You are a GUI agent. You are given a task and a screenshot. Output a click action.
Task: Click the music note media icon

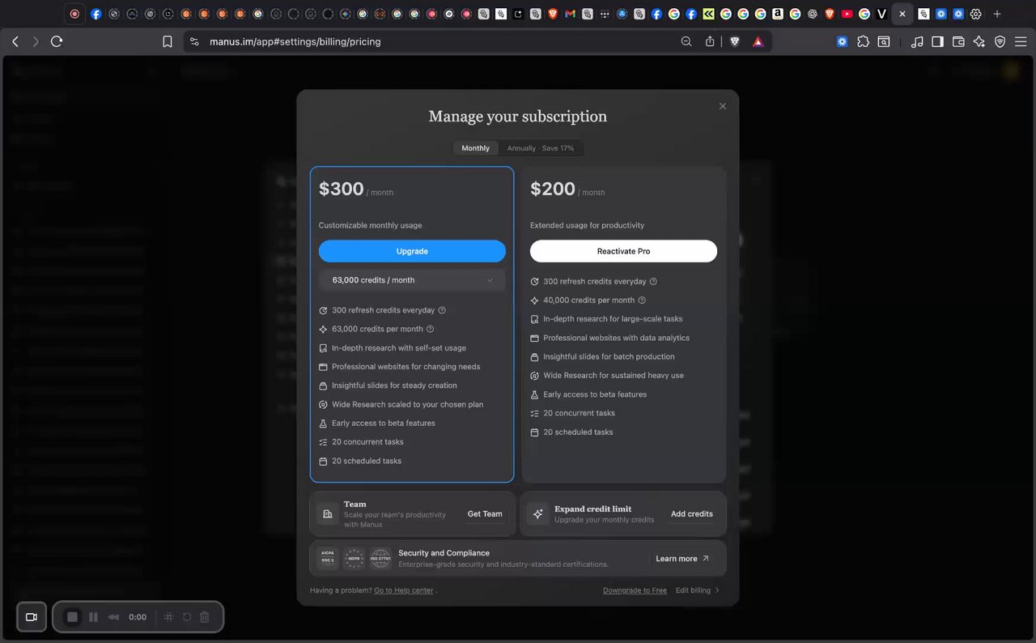(917, 41)
